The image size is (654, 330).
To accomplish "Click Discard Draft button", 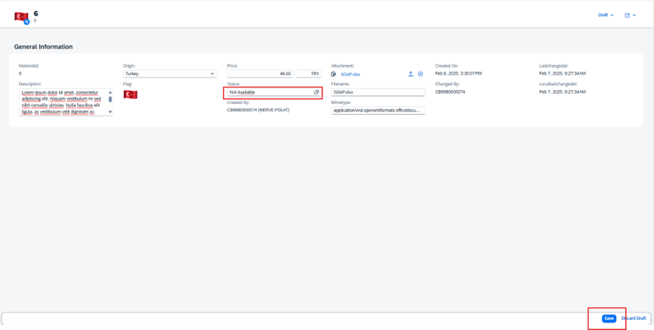I will coord(633,318).
